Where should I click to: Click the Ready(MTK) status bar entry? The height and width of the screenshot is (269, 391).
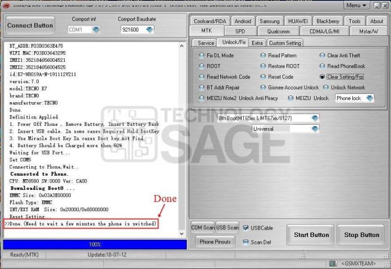pos(24,255)
